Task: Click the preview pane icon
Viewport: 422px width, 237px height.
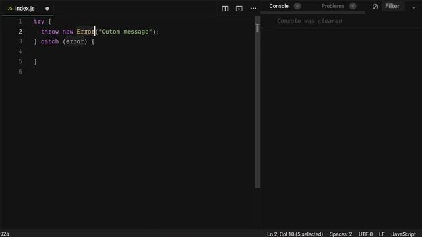Action: click(x=239, y=9)
